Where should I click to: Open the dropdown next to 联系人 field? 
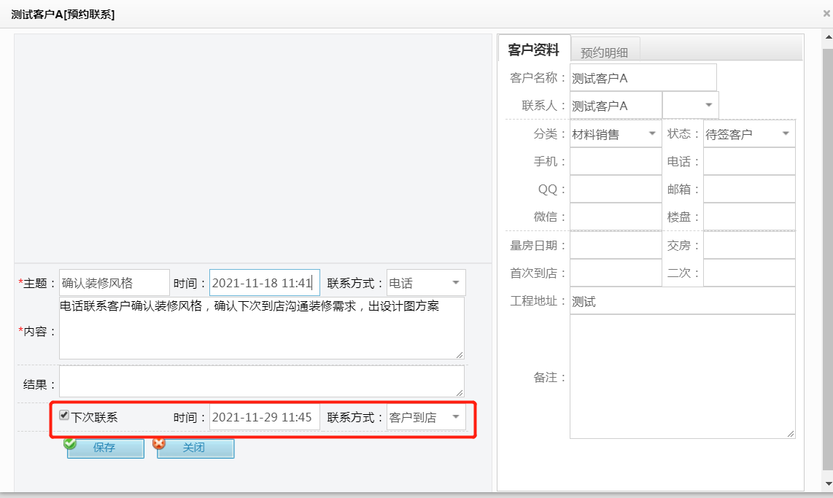[x=708, y=106]
